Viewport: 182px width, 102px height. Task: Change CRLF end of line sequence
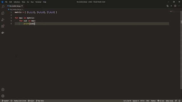(148, 101)
